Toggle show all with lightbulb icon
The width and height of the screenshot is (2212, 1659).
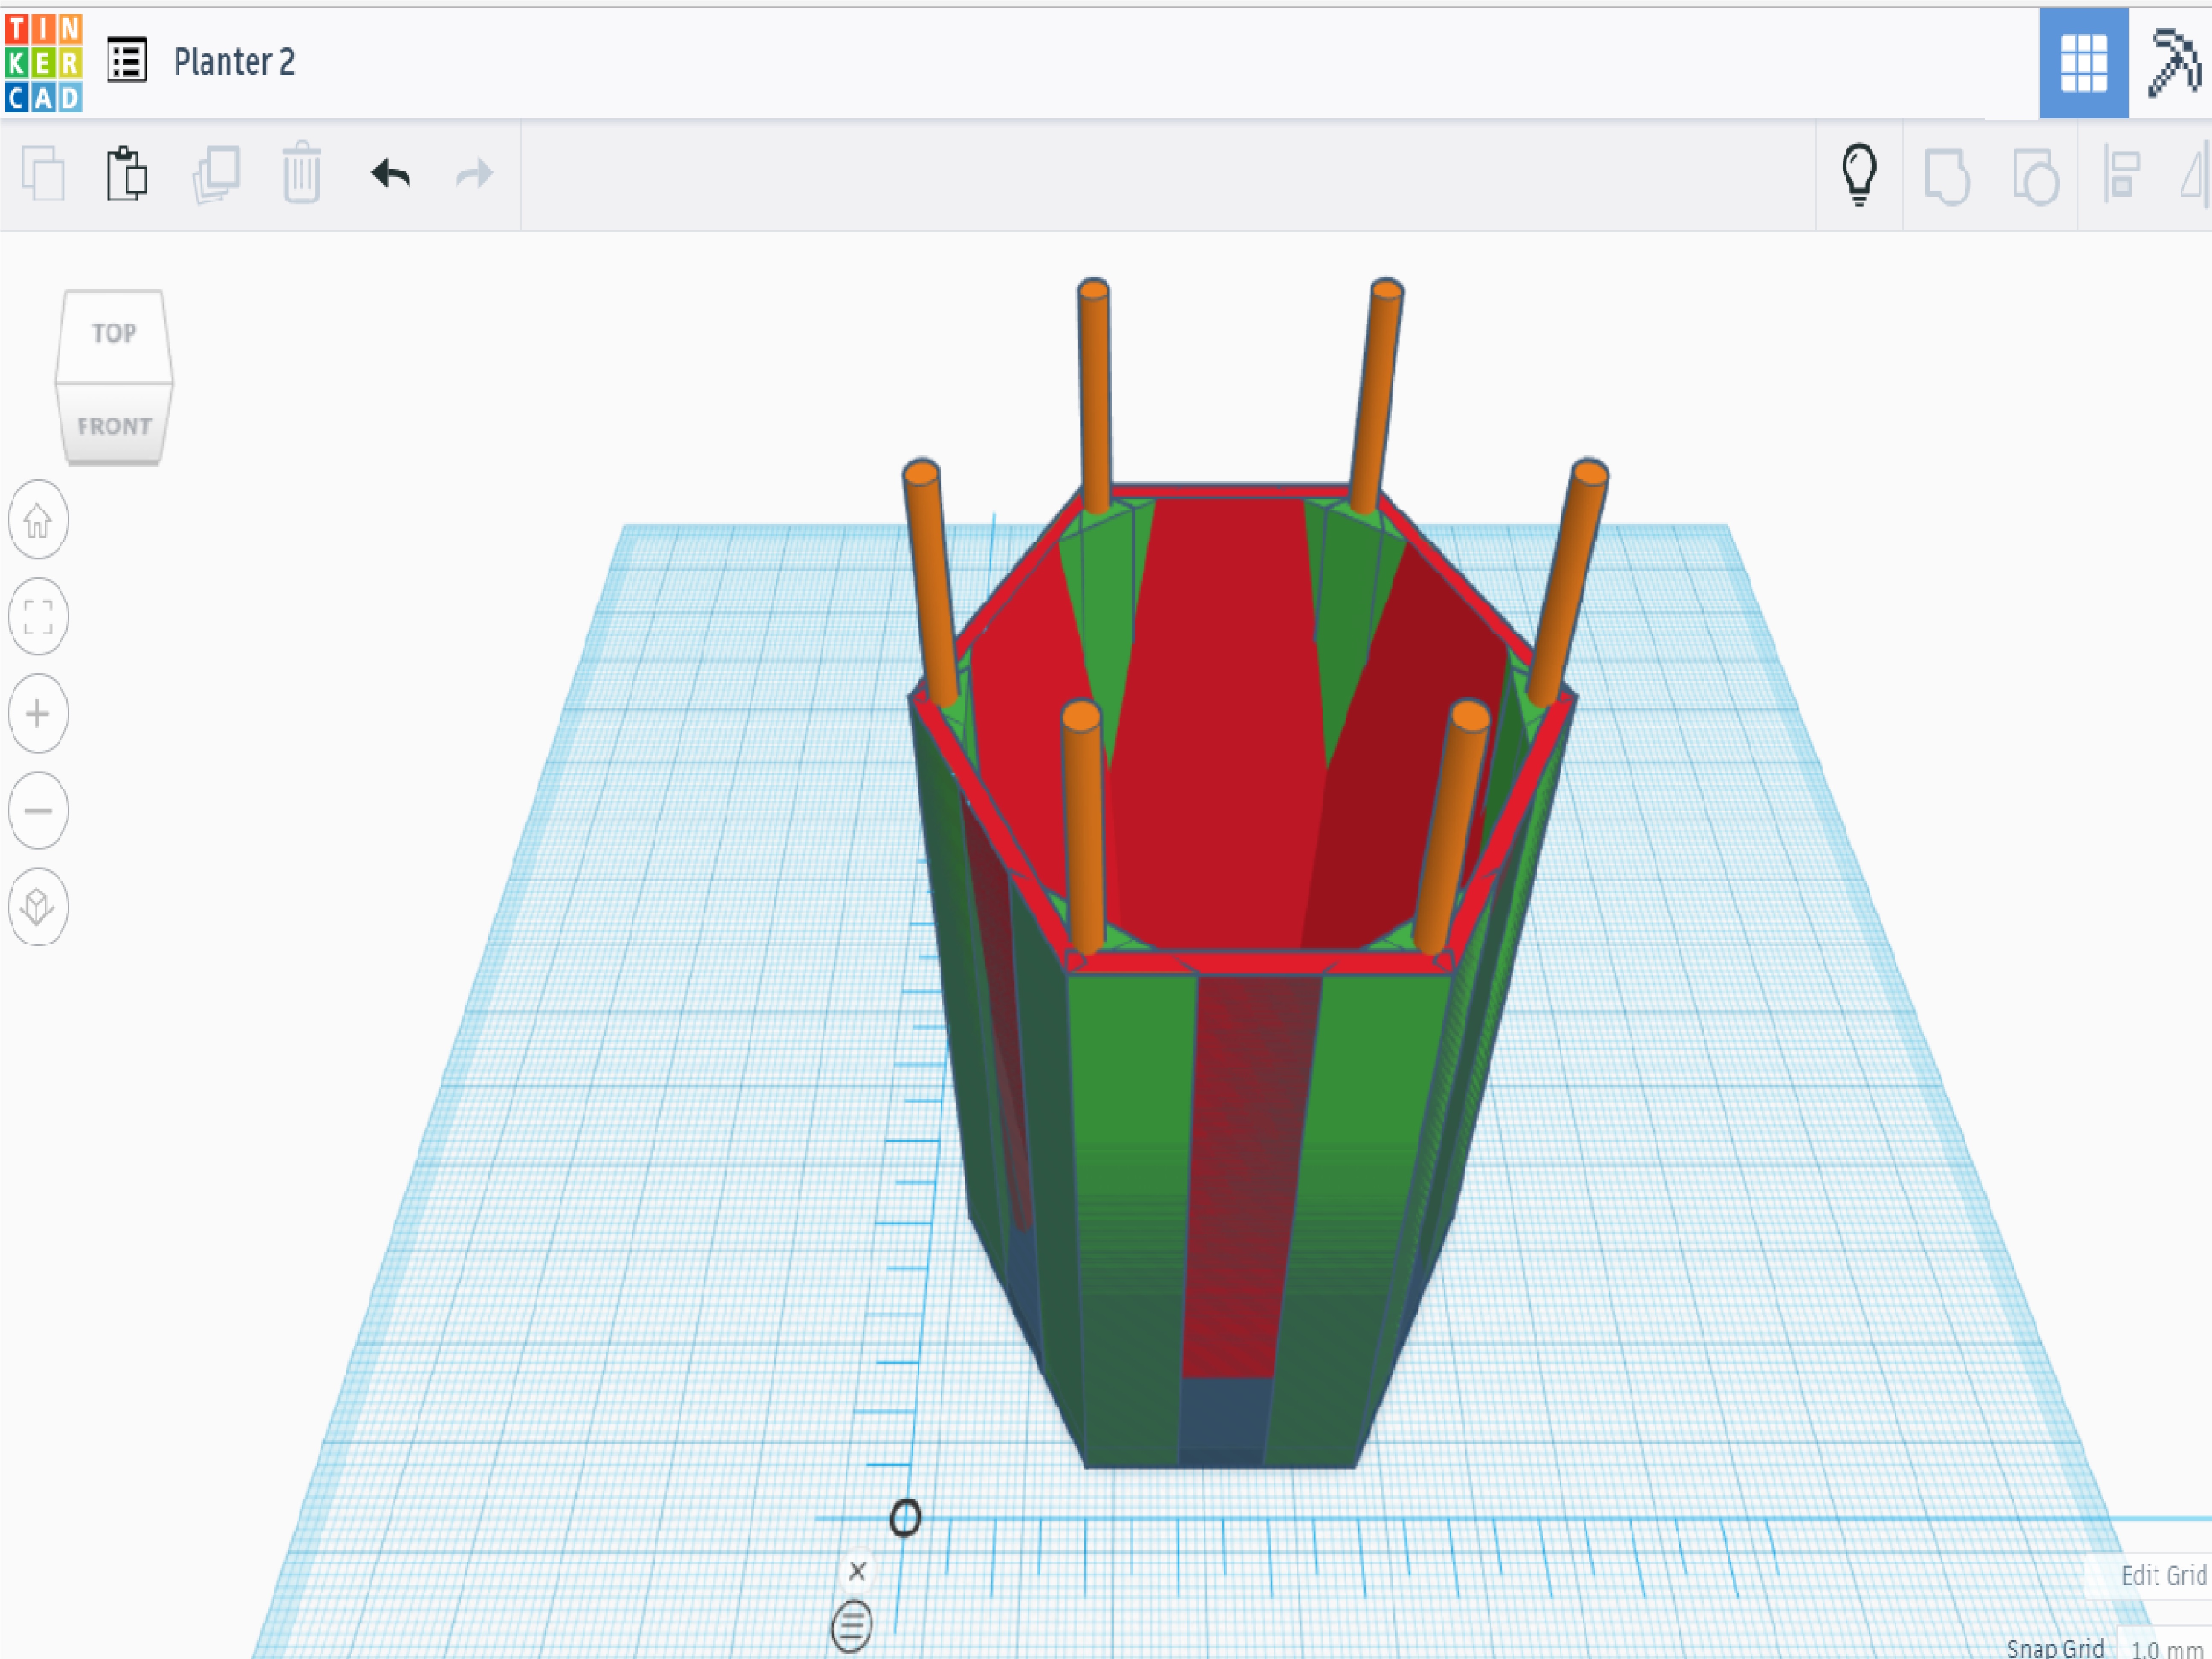(x=1859, y=174)
